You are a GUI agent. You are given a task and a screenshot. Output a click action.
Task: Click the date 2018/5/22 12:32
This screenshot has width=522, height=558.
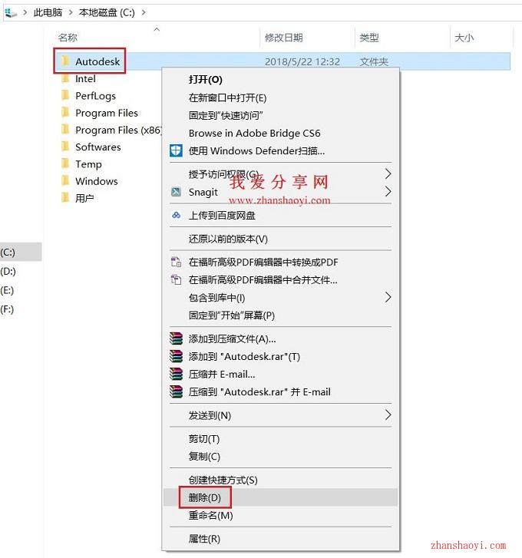[x=302, y=61]
